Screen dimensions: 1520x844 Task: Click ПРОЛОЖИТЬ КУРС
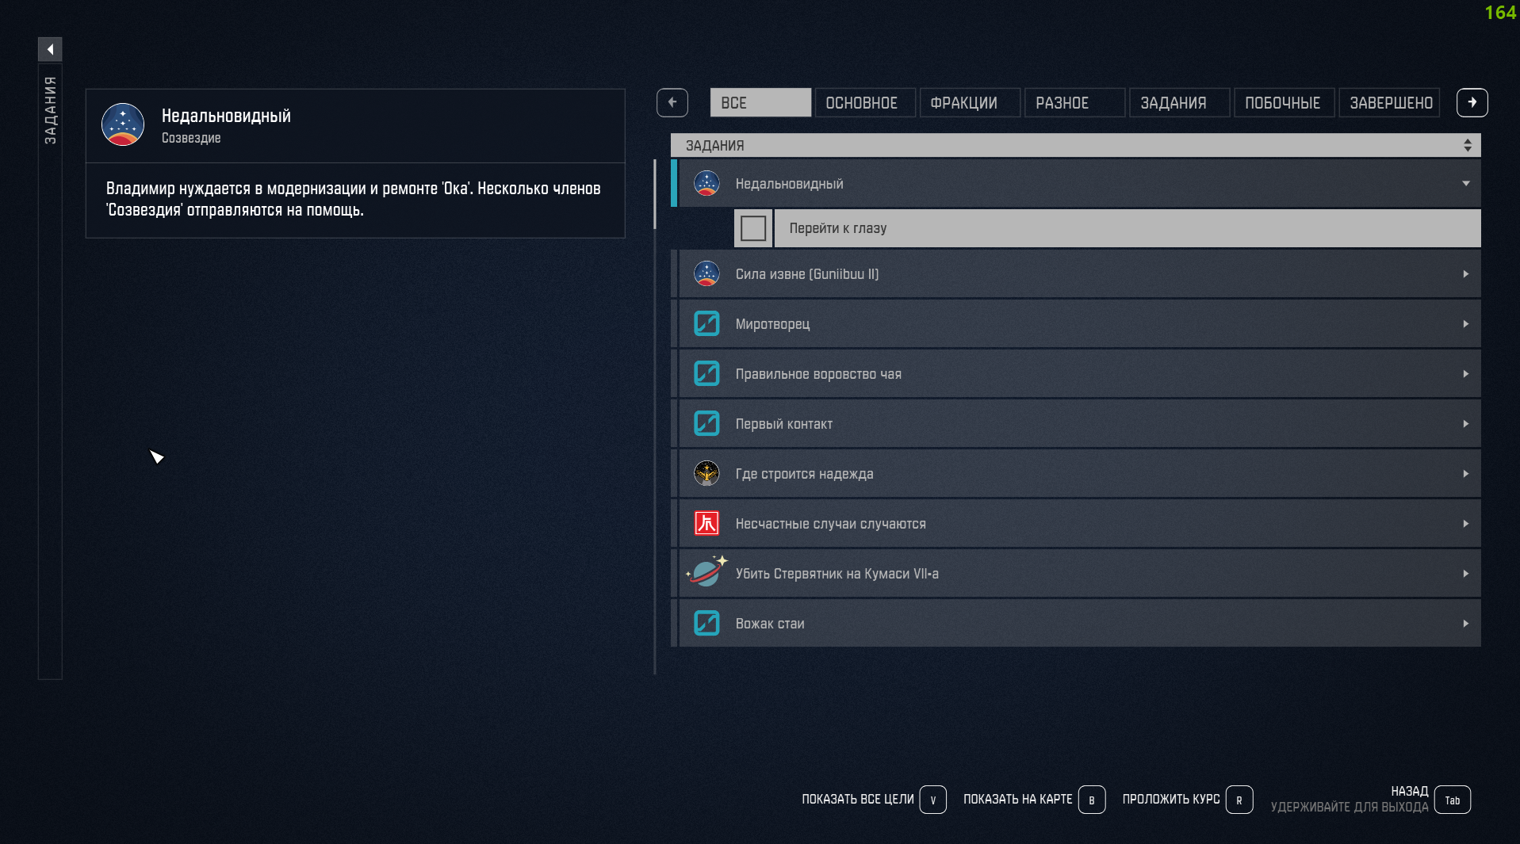pyautogui.click(x=1171, y=799)
